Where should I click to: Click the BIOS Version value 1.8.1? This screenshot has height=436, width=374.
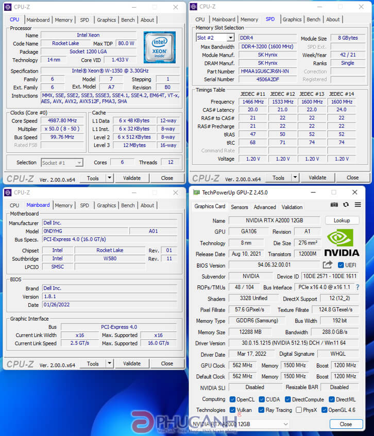click(x=110, y=297)
